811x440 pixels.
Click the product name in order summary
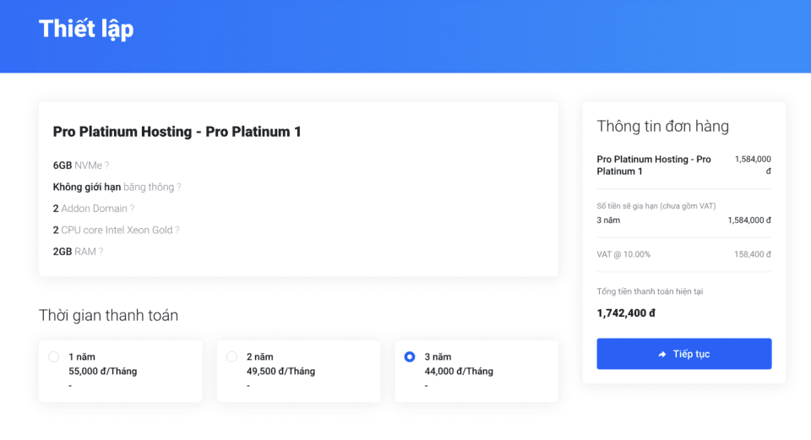tap(653, 165)
